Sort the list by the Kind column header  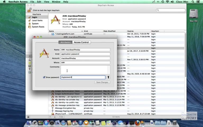[x=93, y=31]
